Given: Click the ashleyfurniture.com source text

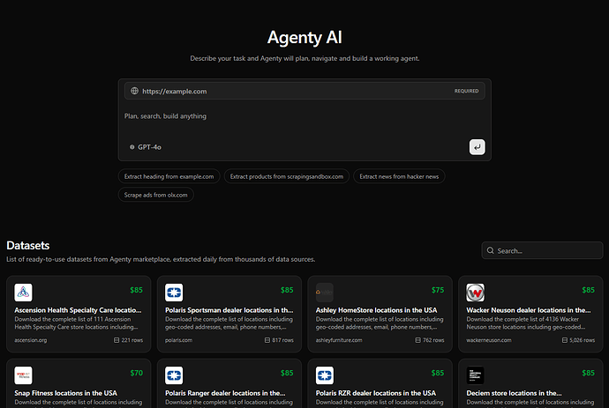Looking at the screenshot, I should pyautogui.click(x=339, y=340).
